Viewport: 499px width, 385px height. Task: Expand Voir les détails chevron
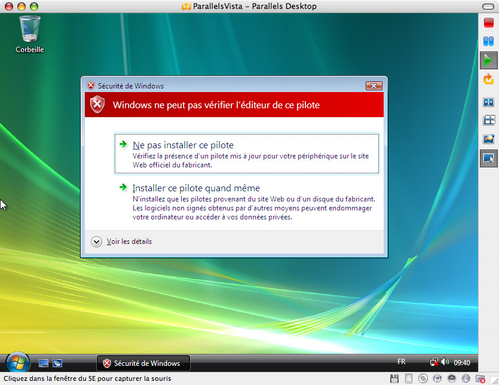click(x=96, y=242)
